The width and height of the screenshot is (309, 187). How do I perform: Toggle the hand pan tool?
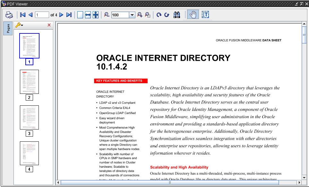[x=193, y=15]
